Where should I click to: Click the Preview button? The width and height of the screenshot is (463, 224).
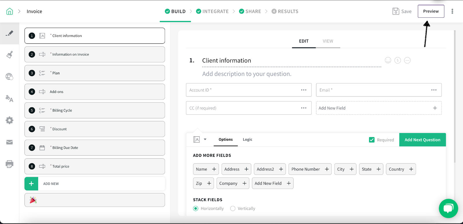coord(431,11)
